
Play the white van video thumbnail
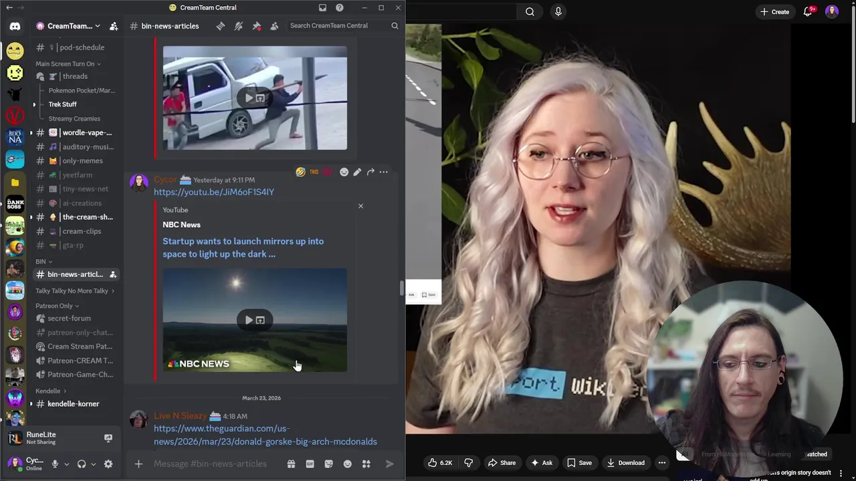pos(255,98)
